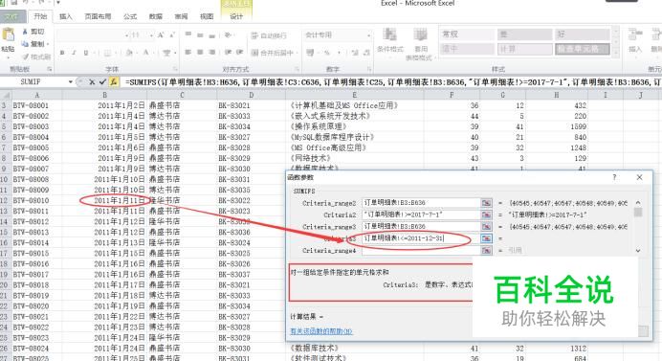Click the Cut (剪切) scissors icon

pos(25,32)
